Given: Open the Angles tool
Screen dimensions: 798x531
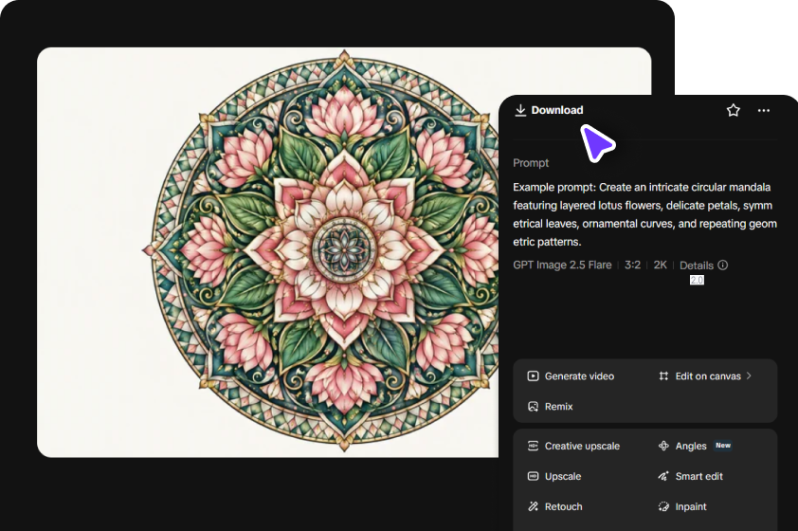Looking at the screenshot, I should (682, 446).
